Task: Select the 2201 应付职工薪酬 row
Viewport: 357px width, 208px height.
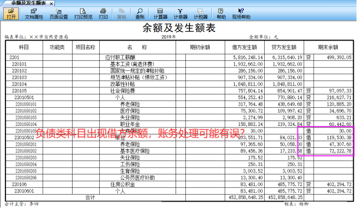Action: [x=179, y=58]
